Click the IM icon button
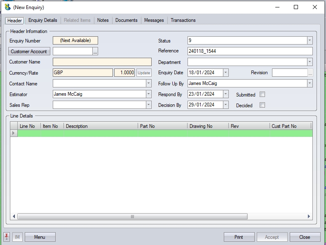The image size is (326, 245). [17, 237]
